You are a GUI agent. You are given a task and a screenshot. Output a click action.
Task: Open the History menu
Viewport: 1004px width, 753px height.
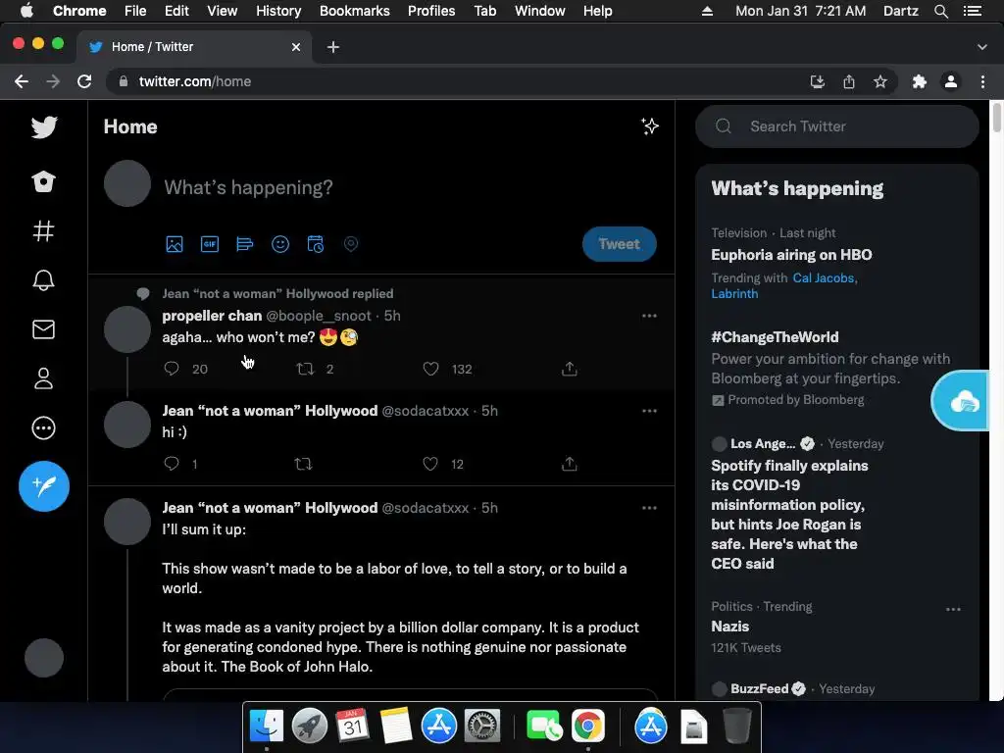click(277, 11)
